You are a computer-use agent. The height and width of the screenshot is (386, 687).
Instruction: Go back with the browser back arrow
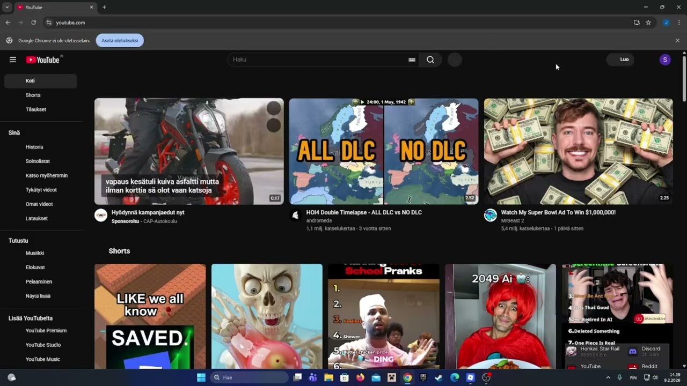[x=8, y=23]
